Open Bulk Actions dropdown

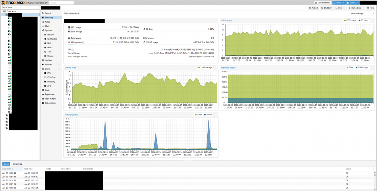click(356, 8)
